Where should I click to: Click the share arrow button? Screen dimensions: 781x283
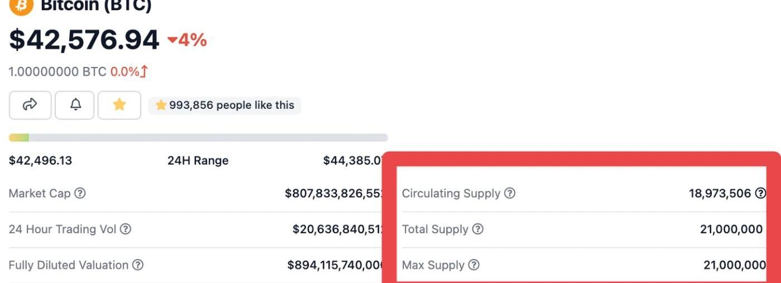pyautogui.click(x=30, y=105)
